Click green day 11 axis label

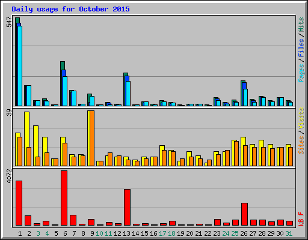[x=108, y=233]
